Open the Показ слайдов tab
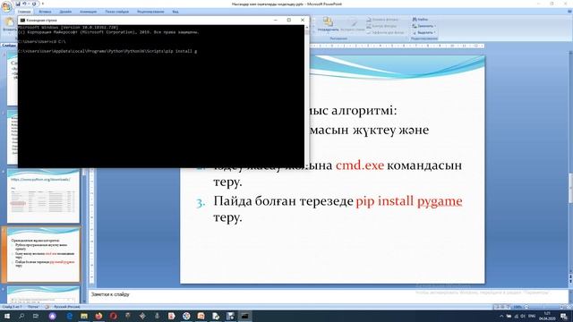The image size is (573, 322). tap(117, 12)
